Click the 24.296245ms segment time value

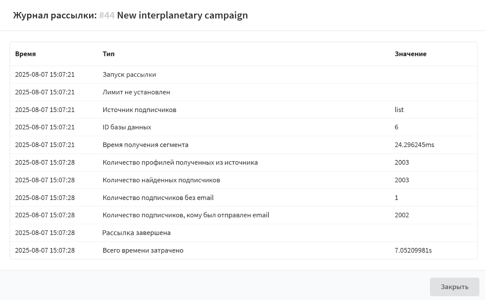click(x=414, y=145)
